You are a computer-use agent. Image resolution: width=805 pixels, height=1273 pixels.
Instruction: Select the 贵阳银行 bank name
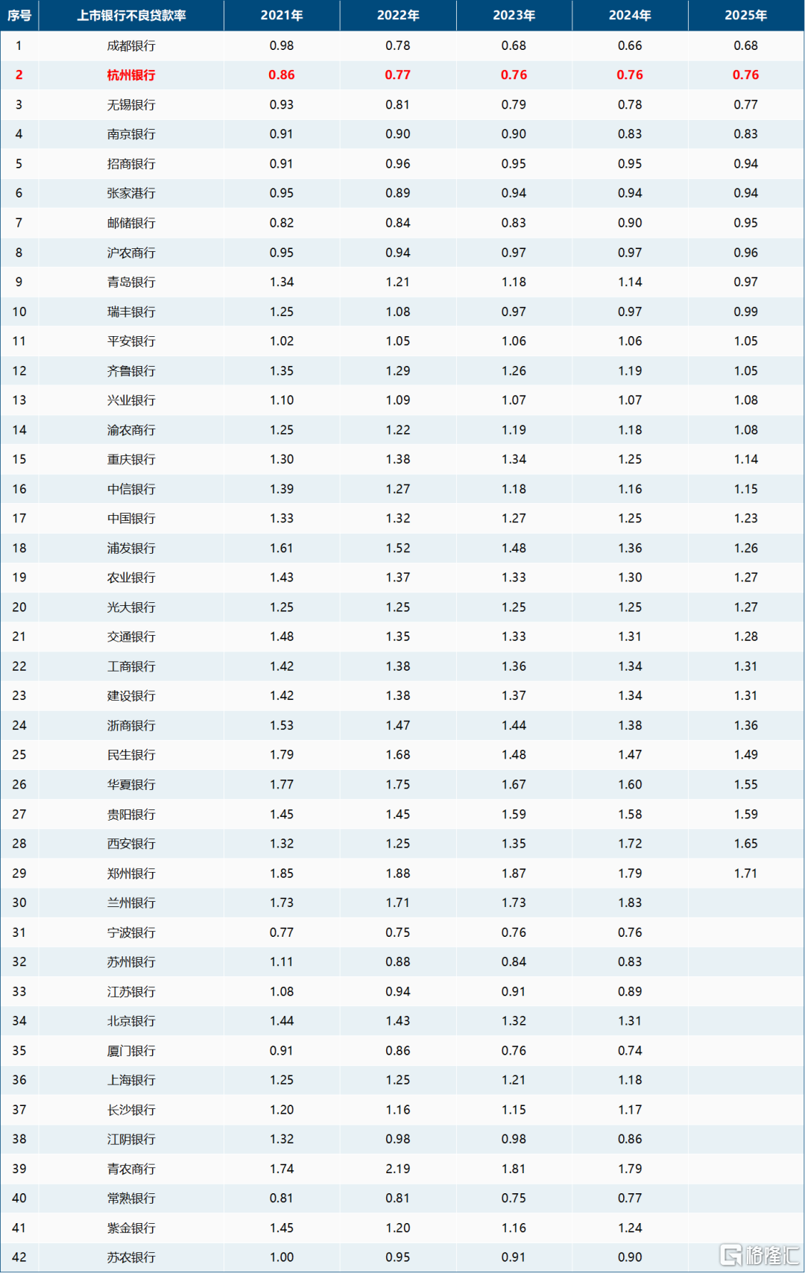[131, 815]
